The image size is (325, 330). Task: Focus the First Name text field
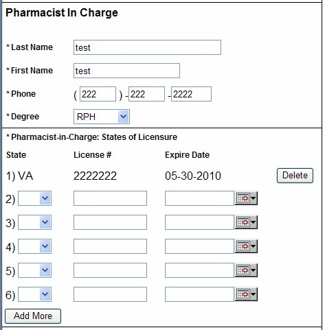(x=126, y=71)
